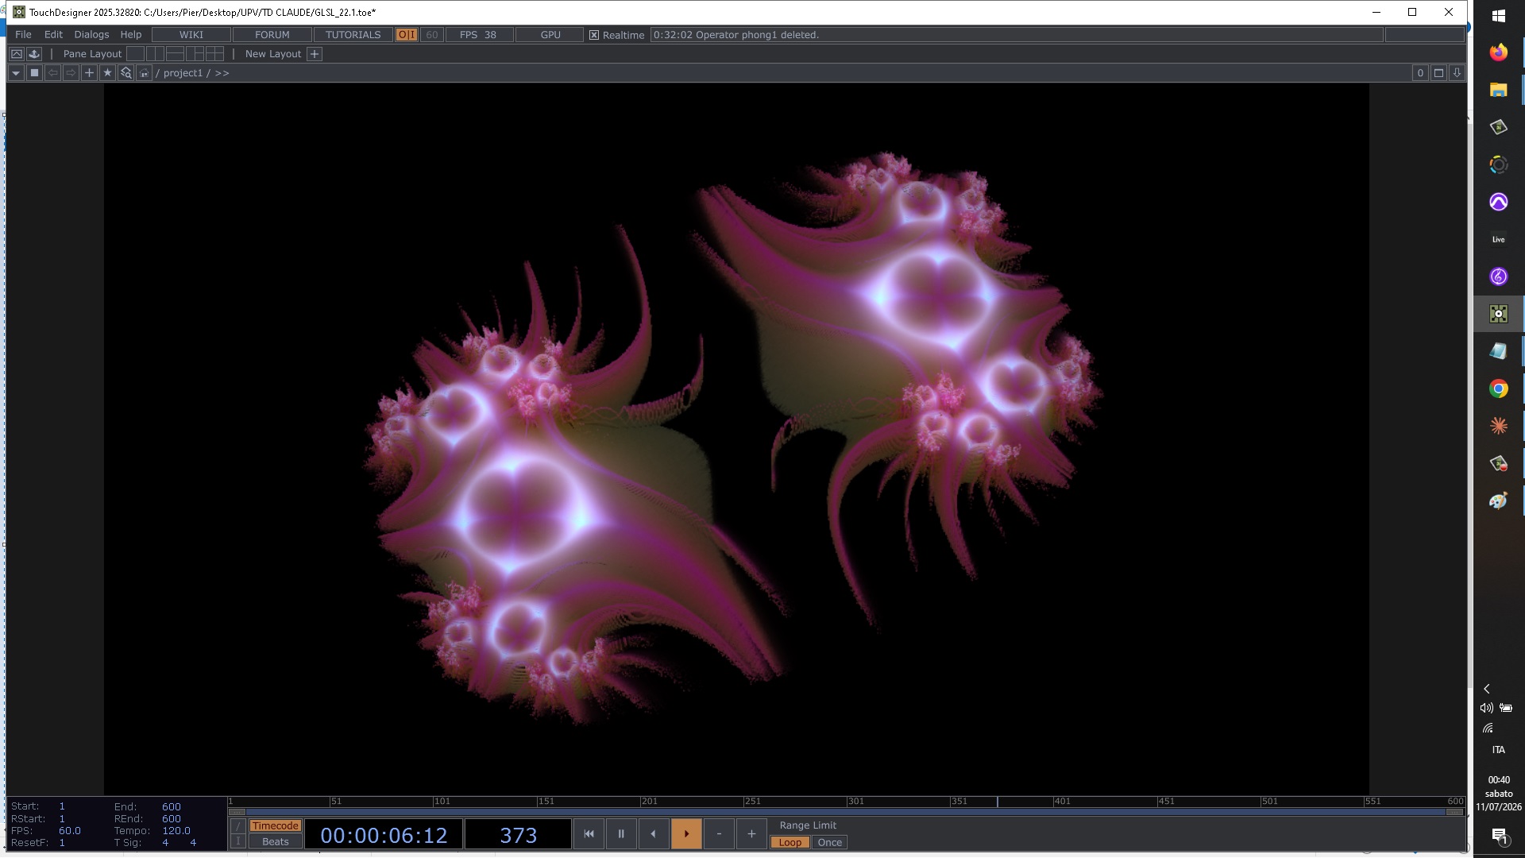Viewport: 1525px width, 858px height.
Task: Click the project1 path segment
Action: click(x=183, y=73)
